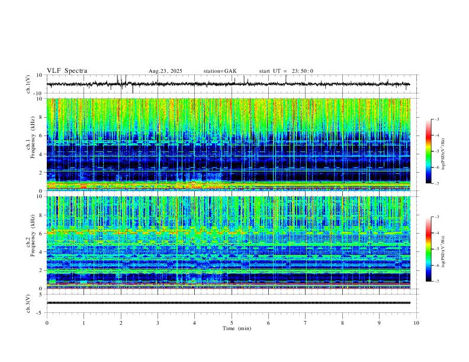Click time axis tick label "3"

158,323
